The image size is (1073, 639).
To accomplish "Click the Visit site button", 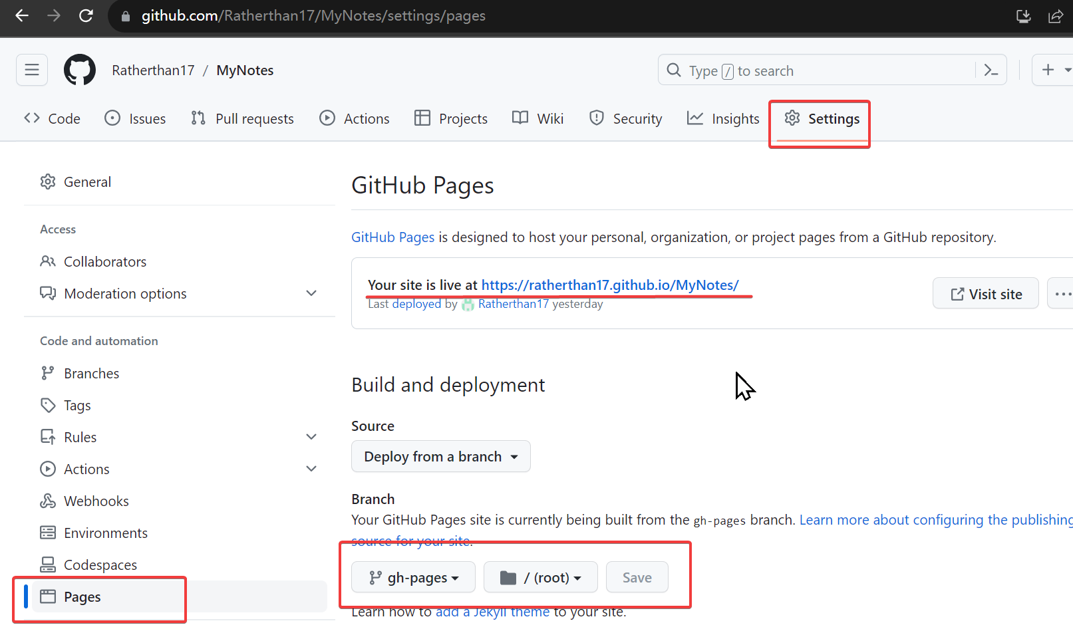I will tap(986, 293).
